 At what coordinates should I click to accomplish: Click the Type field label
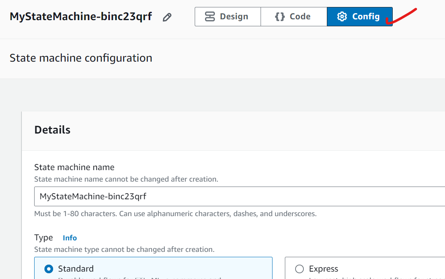click(44, 237)
